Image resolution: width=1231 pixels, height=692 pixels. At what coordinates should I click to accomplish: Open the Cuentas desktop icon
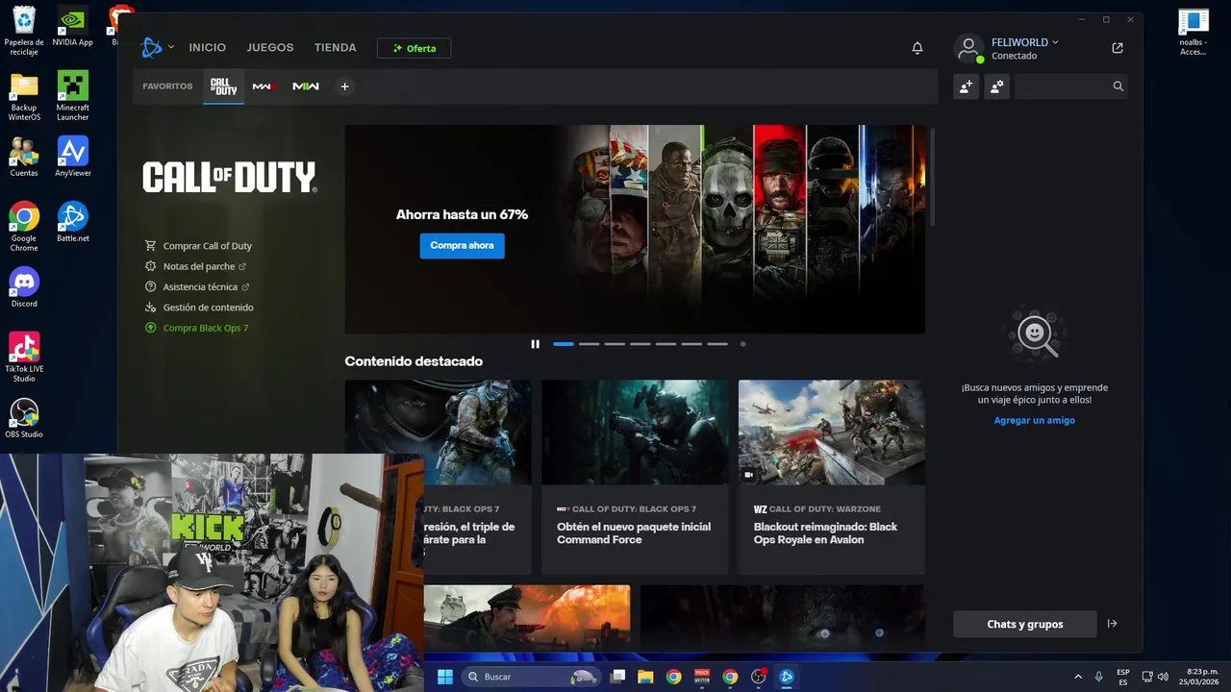pos(24,157)
